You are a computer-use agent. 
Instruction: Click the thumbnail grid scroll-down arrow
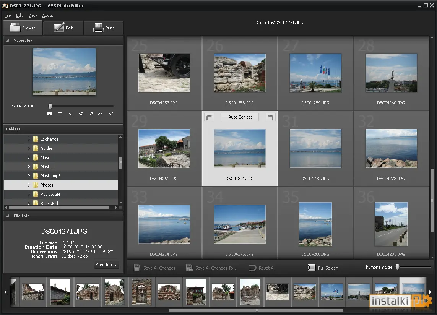click(x=432, y=257)
